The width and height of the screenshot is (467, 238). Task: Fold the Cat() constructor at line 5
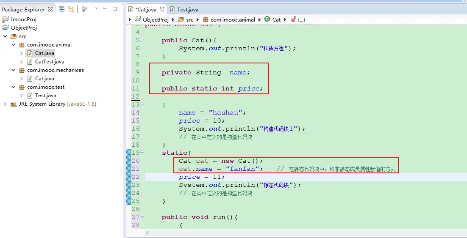142,41
